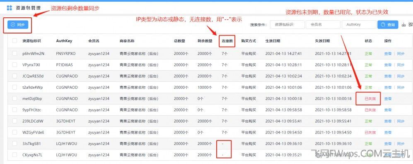Viewport: 413px width, 164px height.
Task: Click the blue 同步 sync button
Action: coord(18,25)
